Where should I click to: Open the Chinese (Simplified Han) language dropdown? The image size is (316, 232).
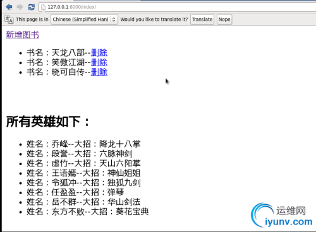point(84,20)
